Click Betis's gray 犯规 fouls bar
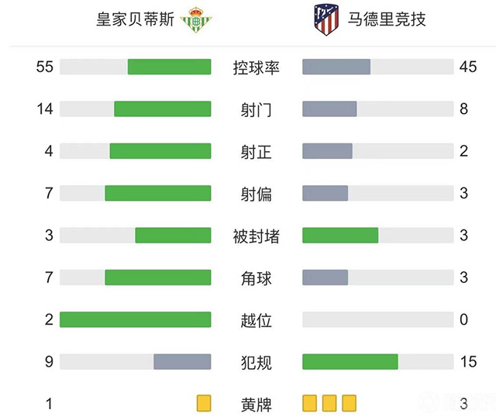496x417 pixels. pyautogui.click(x=182, y=361)
